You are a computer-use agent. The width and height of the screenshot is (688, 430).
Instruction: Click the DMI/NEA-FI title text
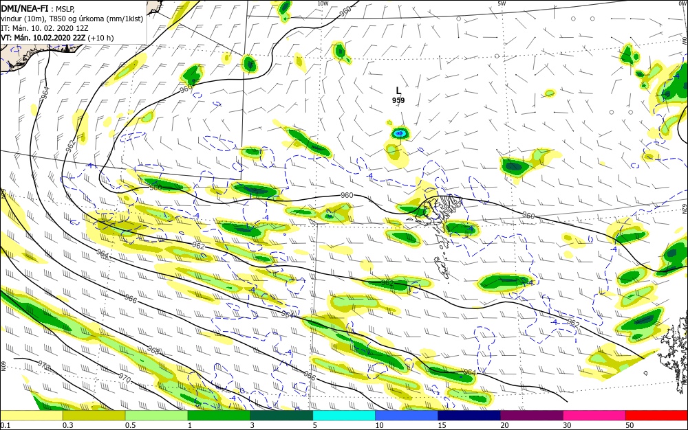25,8
